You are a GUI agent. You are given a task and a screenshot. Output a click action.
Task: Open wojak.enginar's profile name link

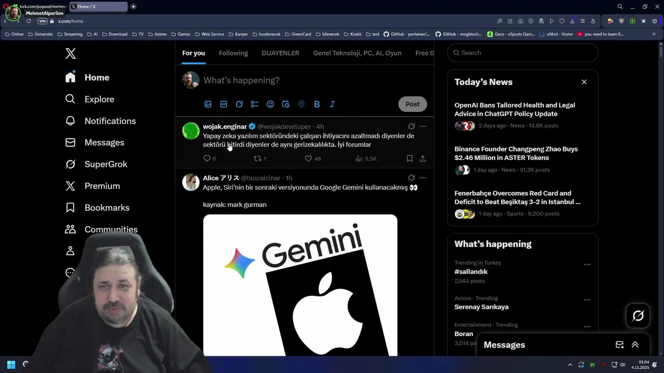pos(225,126)
